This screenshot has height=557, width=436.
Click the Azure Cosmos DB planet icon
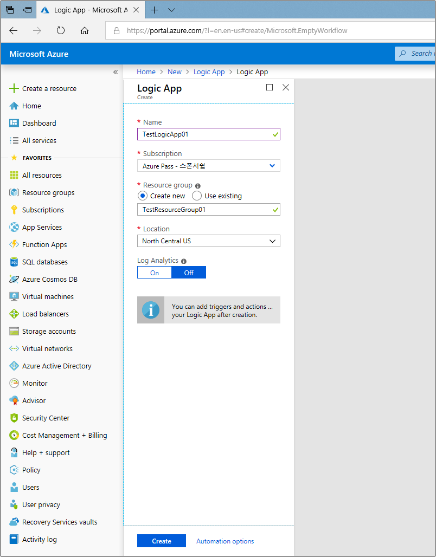[14, 279]
